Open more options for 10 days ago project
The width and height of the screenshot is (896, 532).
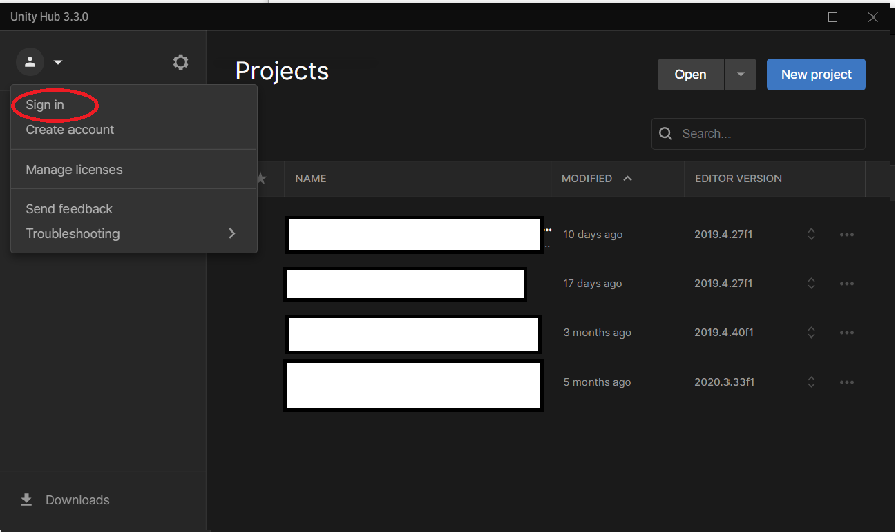click(x=847, y=235)
